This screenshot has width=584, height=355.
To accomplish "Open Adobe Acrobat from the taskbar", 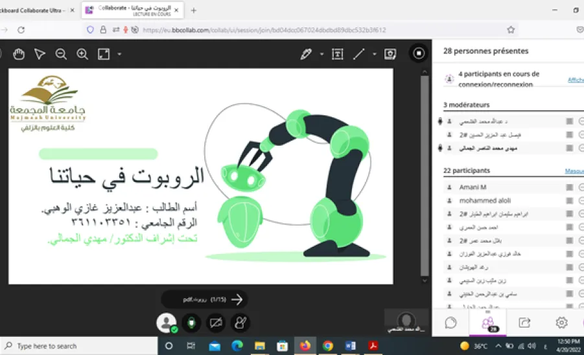I will pos(373,346).
